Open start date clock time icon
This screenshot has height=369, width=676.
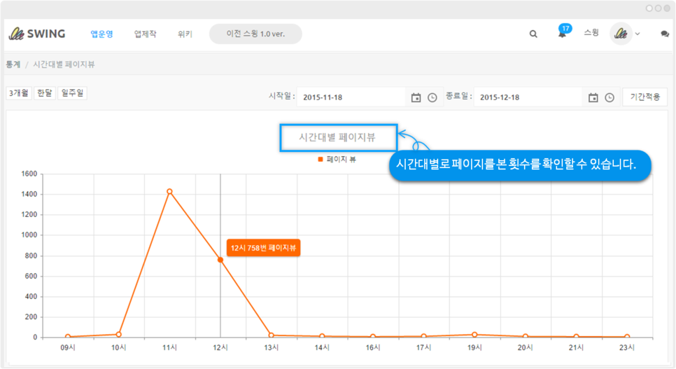tap(432, 97)
